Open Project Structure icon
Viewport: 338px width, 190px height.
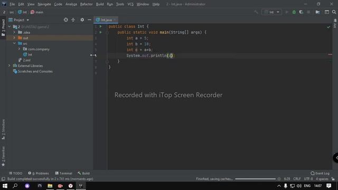317,12
